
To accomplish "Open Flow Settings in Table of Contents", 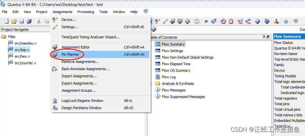I will point(169,51).
